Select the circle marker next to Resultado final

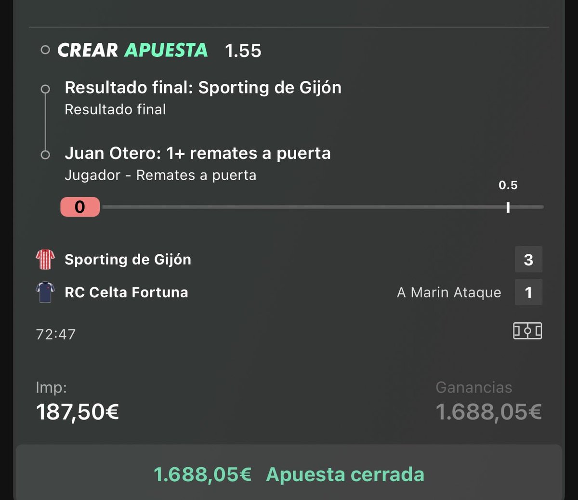click(x=45, y=89)
